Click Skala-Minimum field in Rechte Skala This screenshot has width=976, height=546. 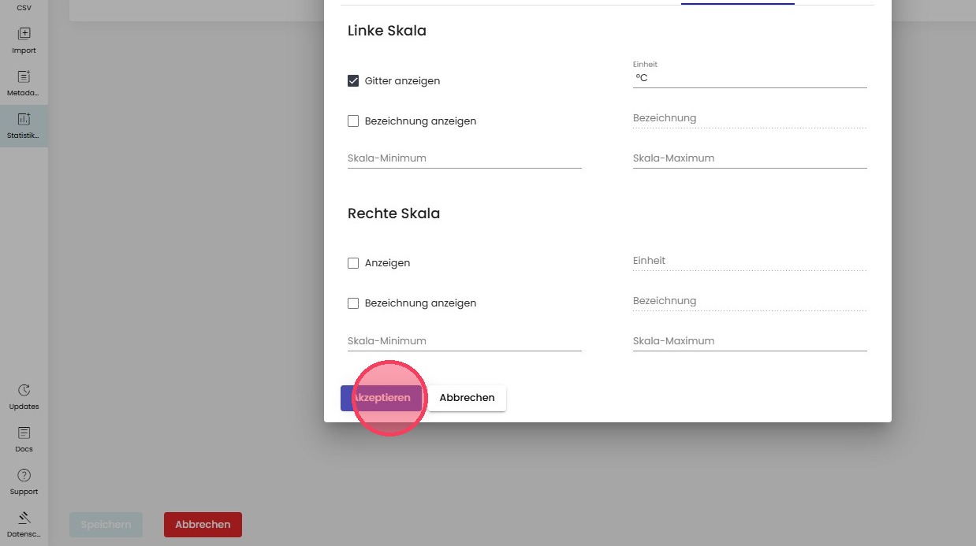464,341
